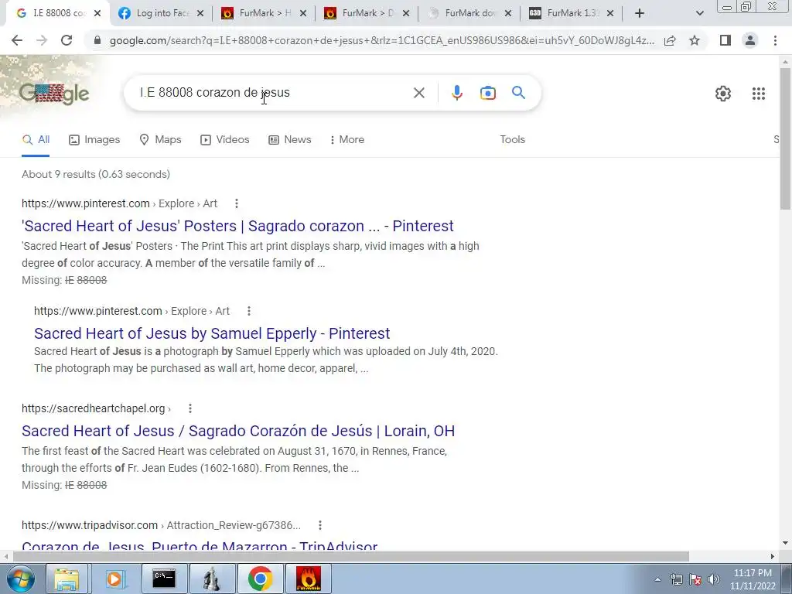Screen dimensions: 792x594
Task: Click the browser forward arrow
Action: [42, 40]
